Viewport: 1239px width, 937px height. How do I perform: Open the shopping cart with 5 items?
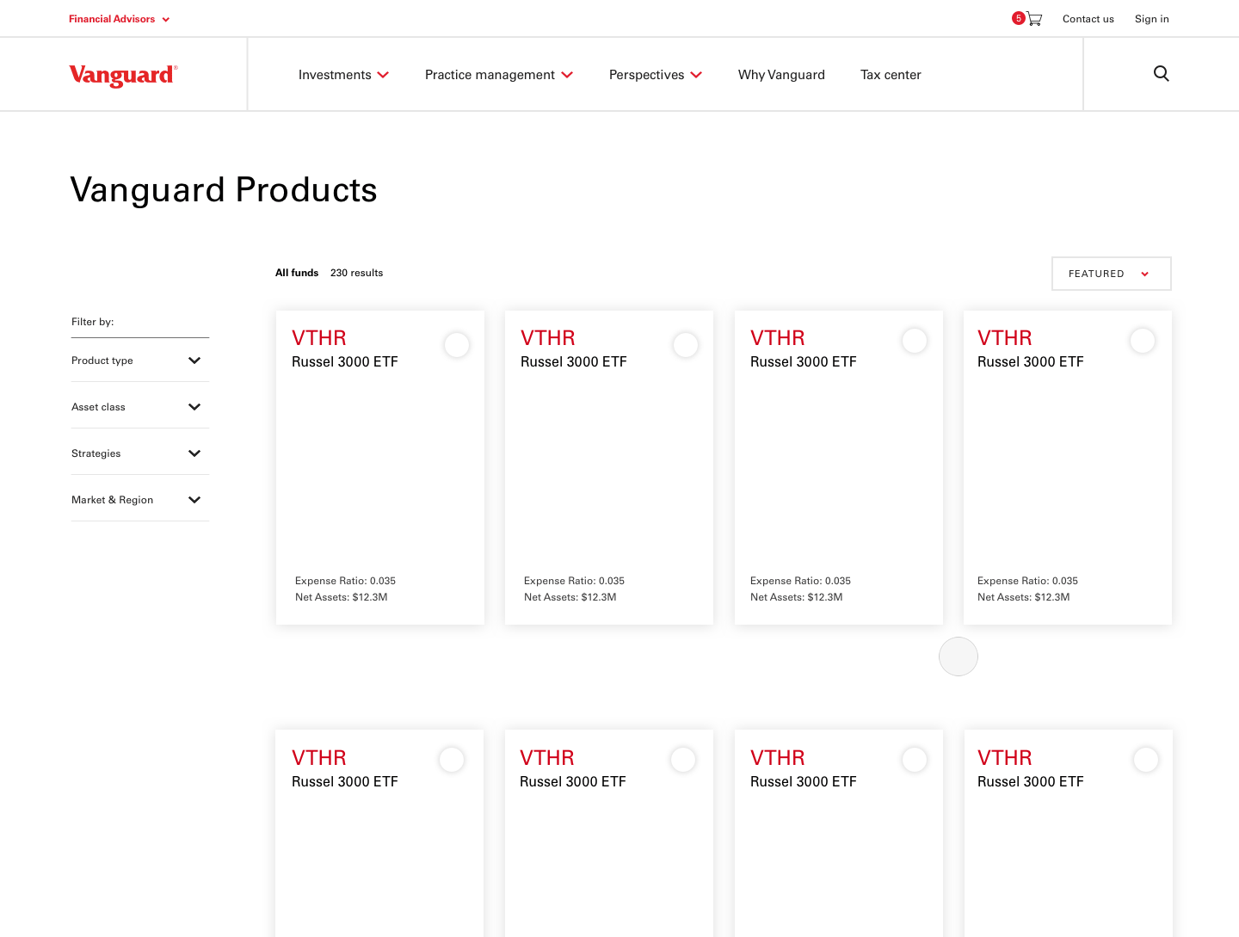[1027, 19]
